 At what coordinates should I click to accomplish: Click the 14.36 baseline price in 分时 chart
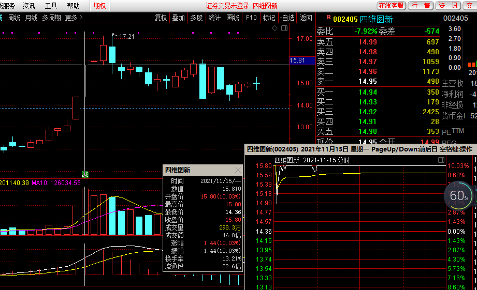click(x=264, y=232)
